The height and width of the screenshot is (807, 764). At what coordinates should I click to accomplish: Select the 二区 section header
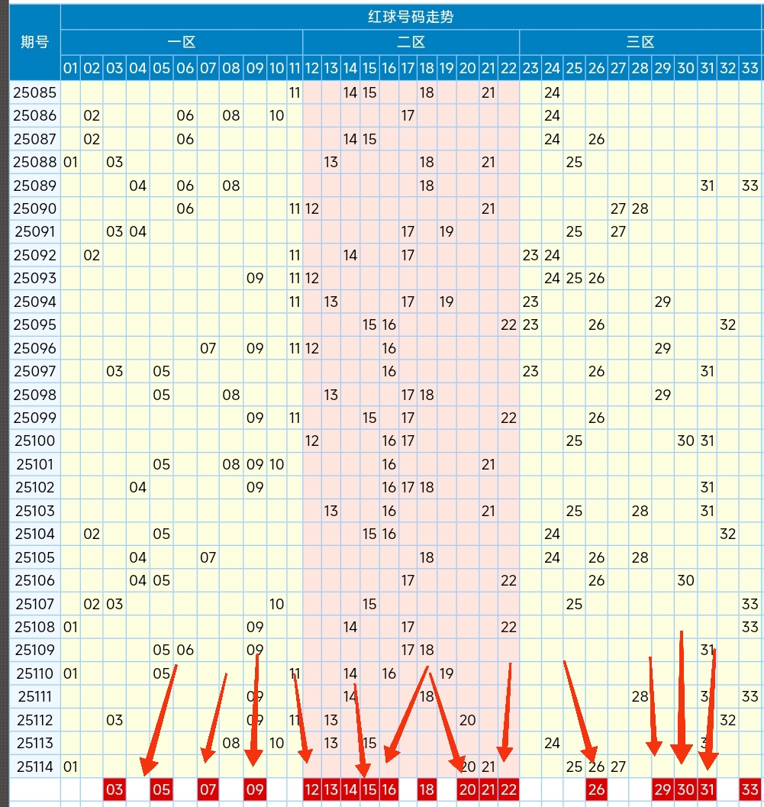click(x=411, y=42)
